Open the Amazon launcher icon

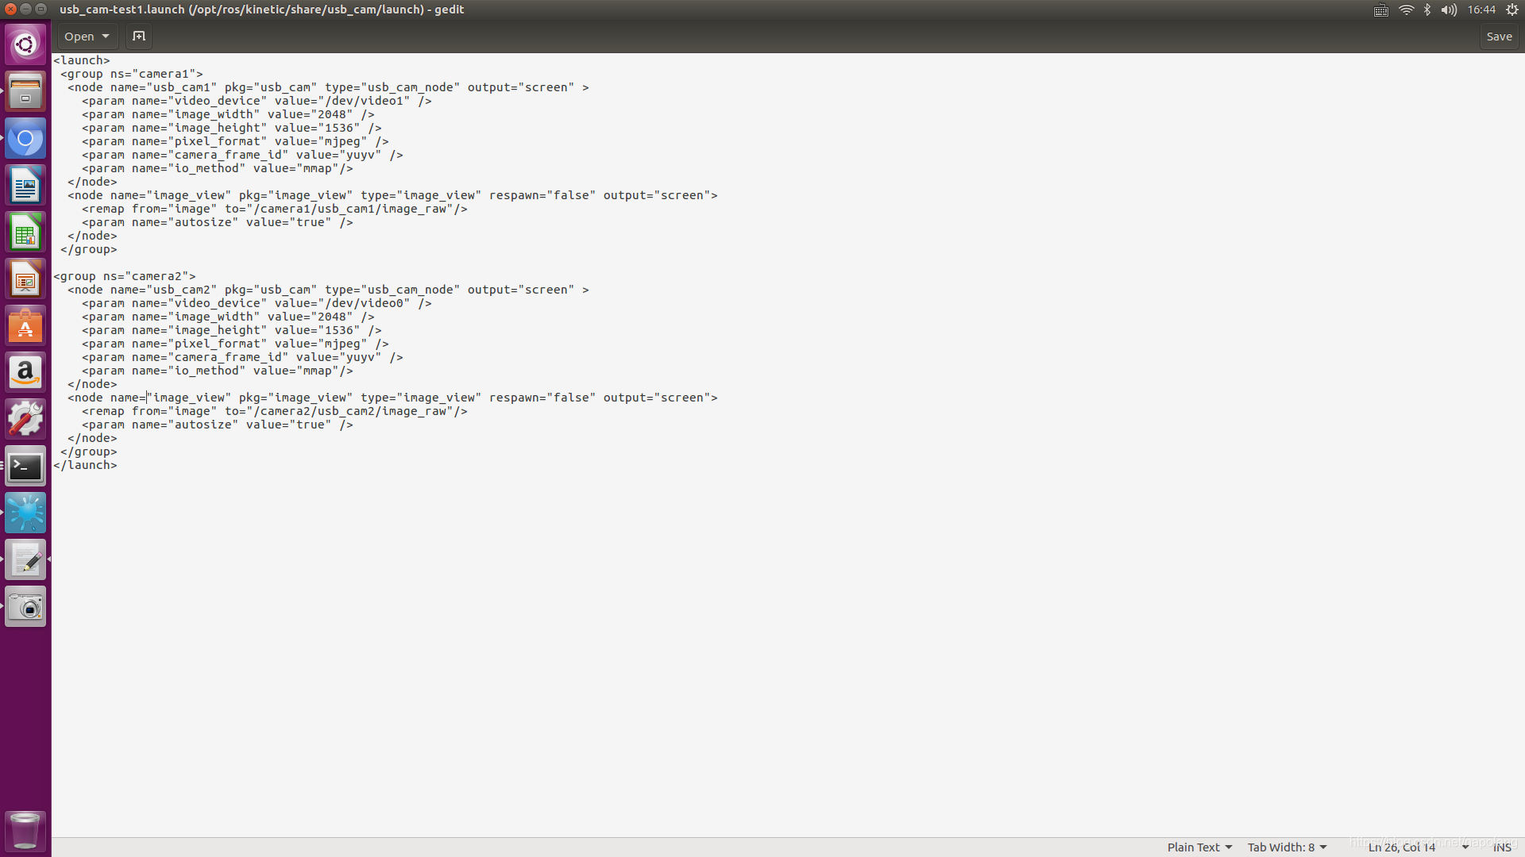pos(25,372)
